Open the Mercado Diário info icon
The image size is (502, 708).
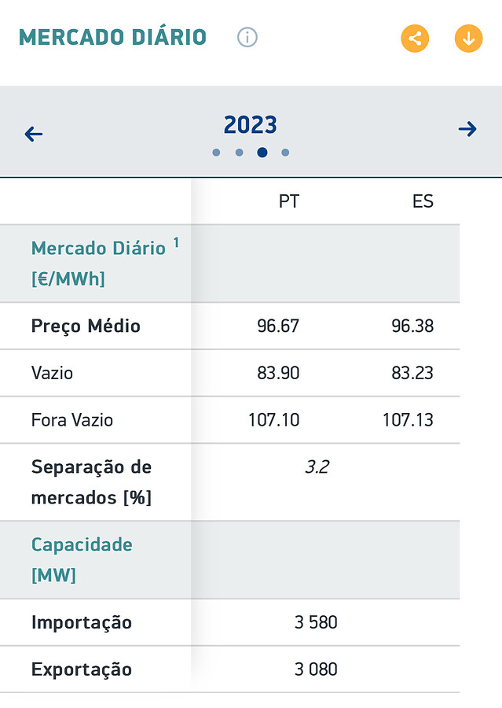click(x=247, y=37)
